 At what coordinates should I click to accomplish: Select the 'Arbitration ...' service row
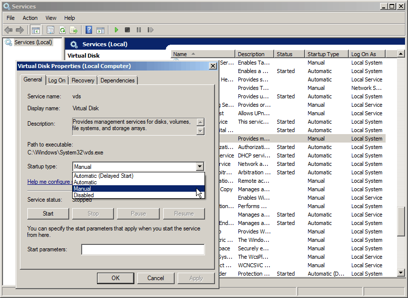302,172
